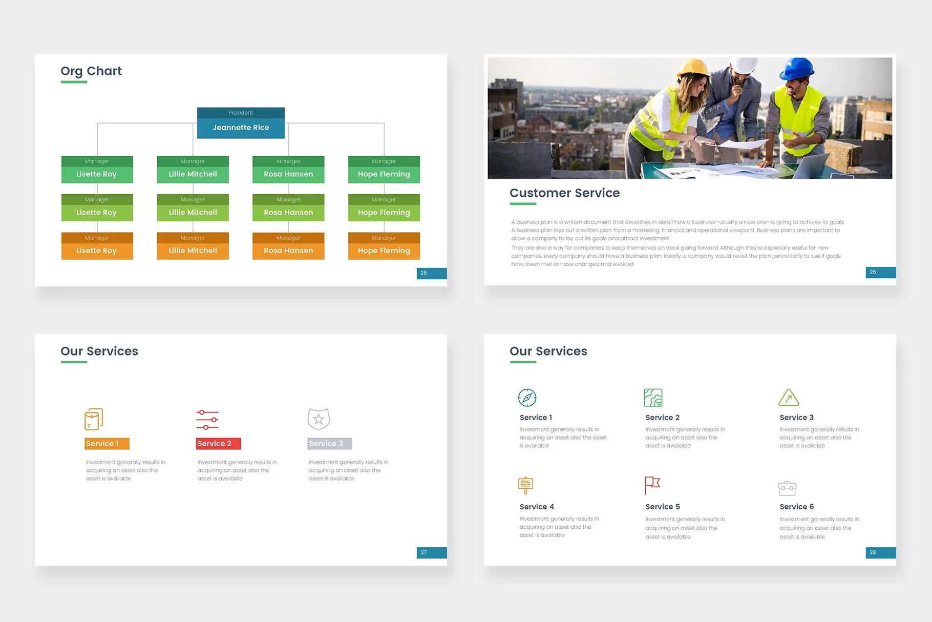Click the page number 28 badge

click(881, 552)
